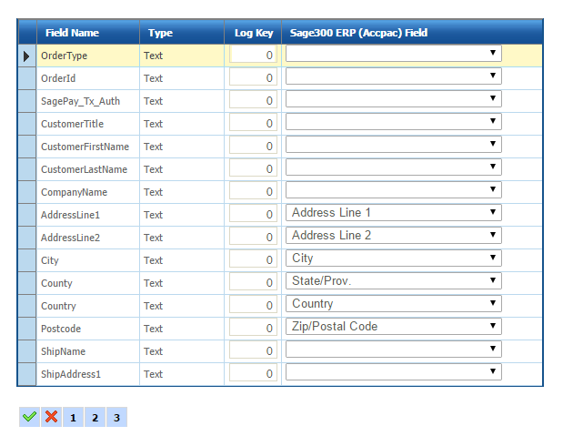563x436 pixels.
Task: Click the Field Name column header
Action: [72, 33]
